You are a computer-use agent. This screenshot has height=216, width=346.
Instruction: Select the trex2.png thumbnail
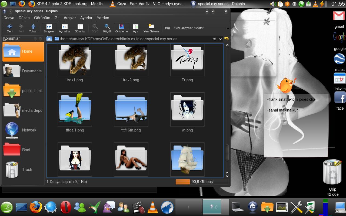(x=131, y=60)
